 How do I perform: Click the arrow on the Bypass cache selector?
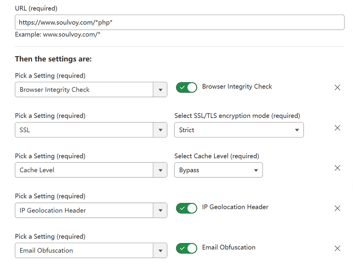pyautogui.click(x=255, y=170)
